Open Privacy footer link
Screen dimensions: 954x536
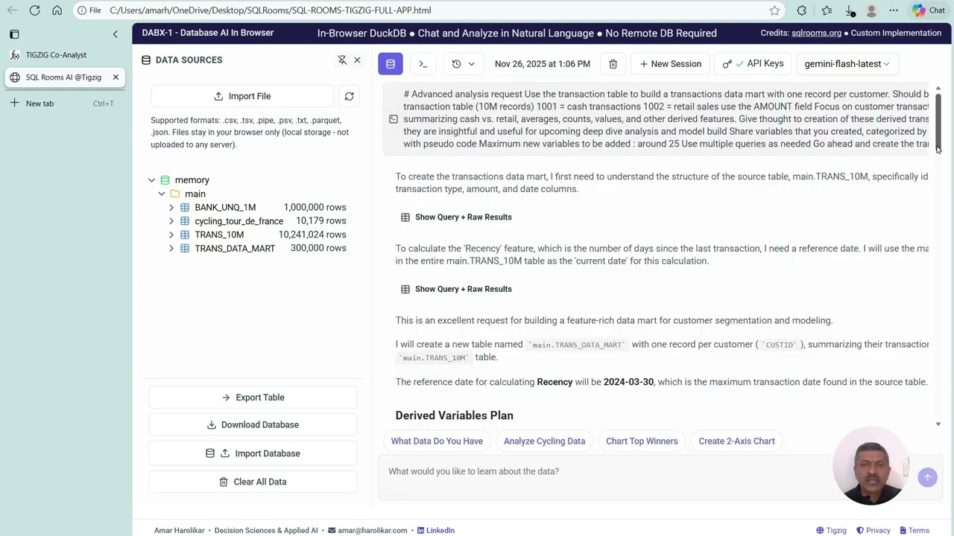[873, 531]
